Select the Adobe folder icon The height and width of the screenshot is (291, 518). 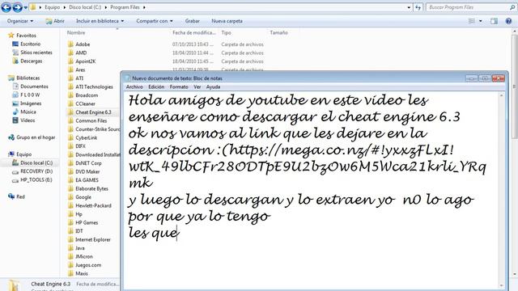tap(70, 44)
